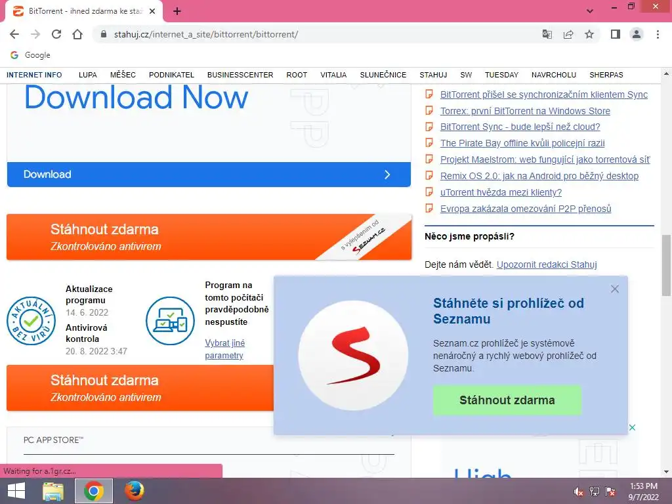
Task: Click the lower Stáhnout zdarma orange button
Action: [140, 388]
